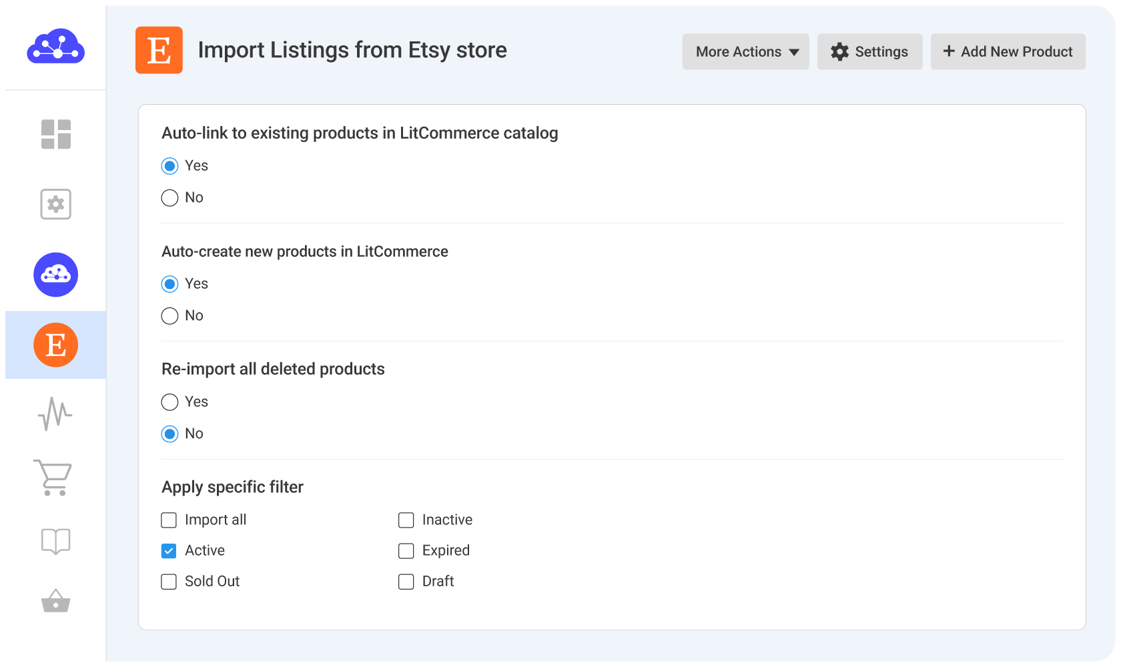
Task: Click the Add New Product button
Action: click(1008, 52)
